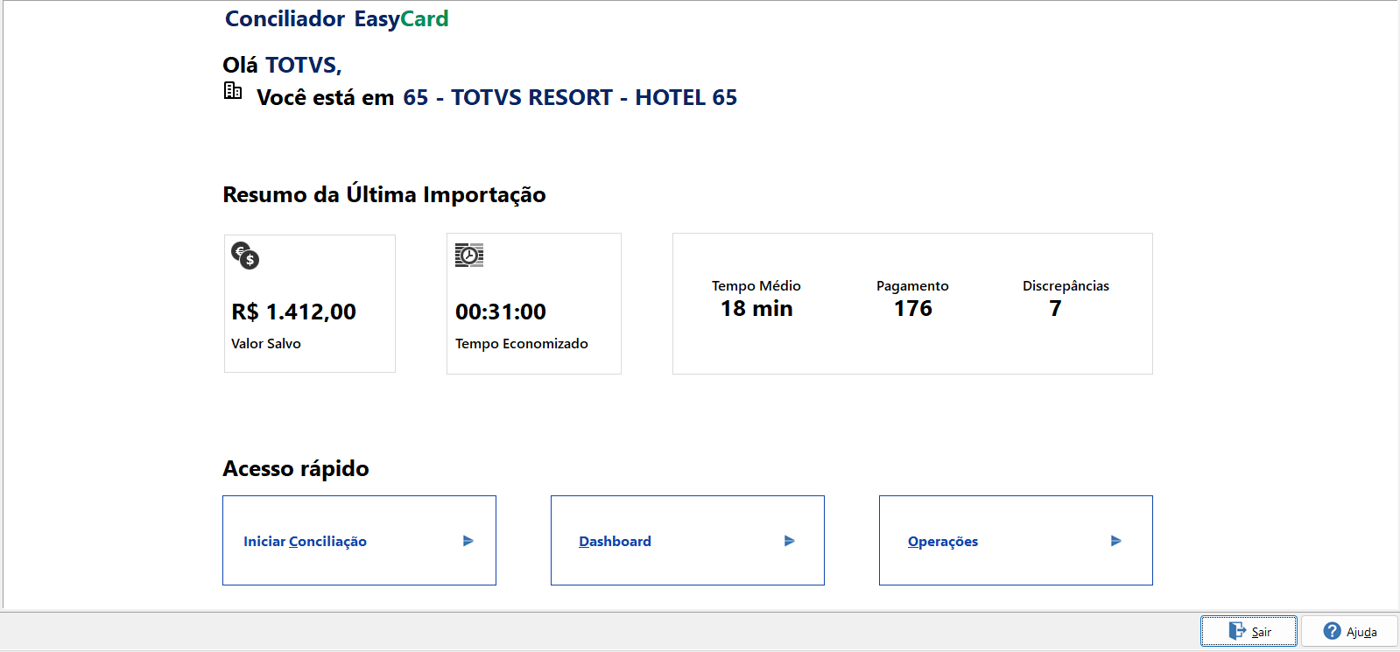This screenshot has height=652, width=1400.
Task: Click the TOTVS RESORT - HOTEL 65 name
Action: (x=570, y=97)
